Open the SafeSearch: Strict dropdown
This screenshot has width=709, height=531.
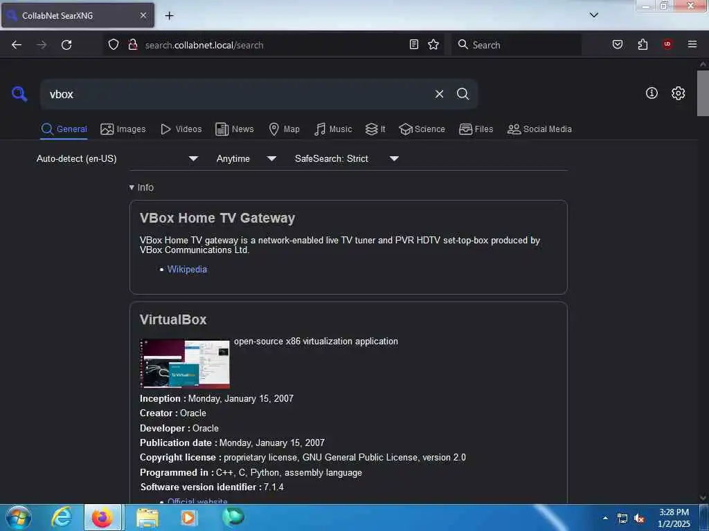[x=346, y=158]
